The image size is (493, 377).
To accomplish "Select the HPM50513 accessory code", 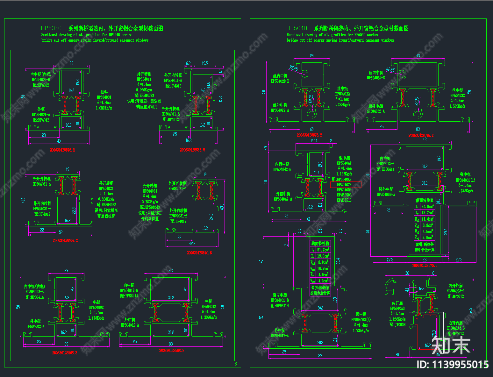I will (344, 200).
